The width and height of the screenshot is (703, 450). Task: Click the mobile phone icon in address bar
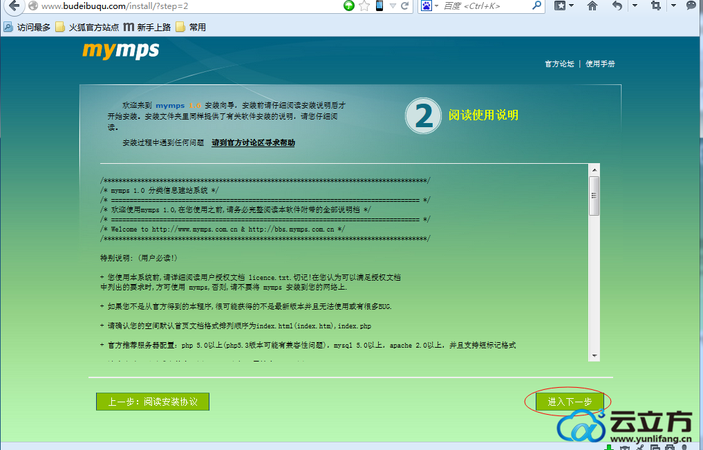coord(379,6)
